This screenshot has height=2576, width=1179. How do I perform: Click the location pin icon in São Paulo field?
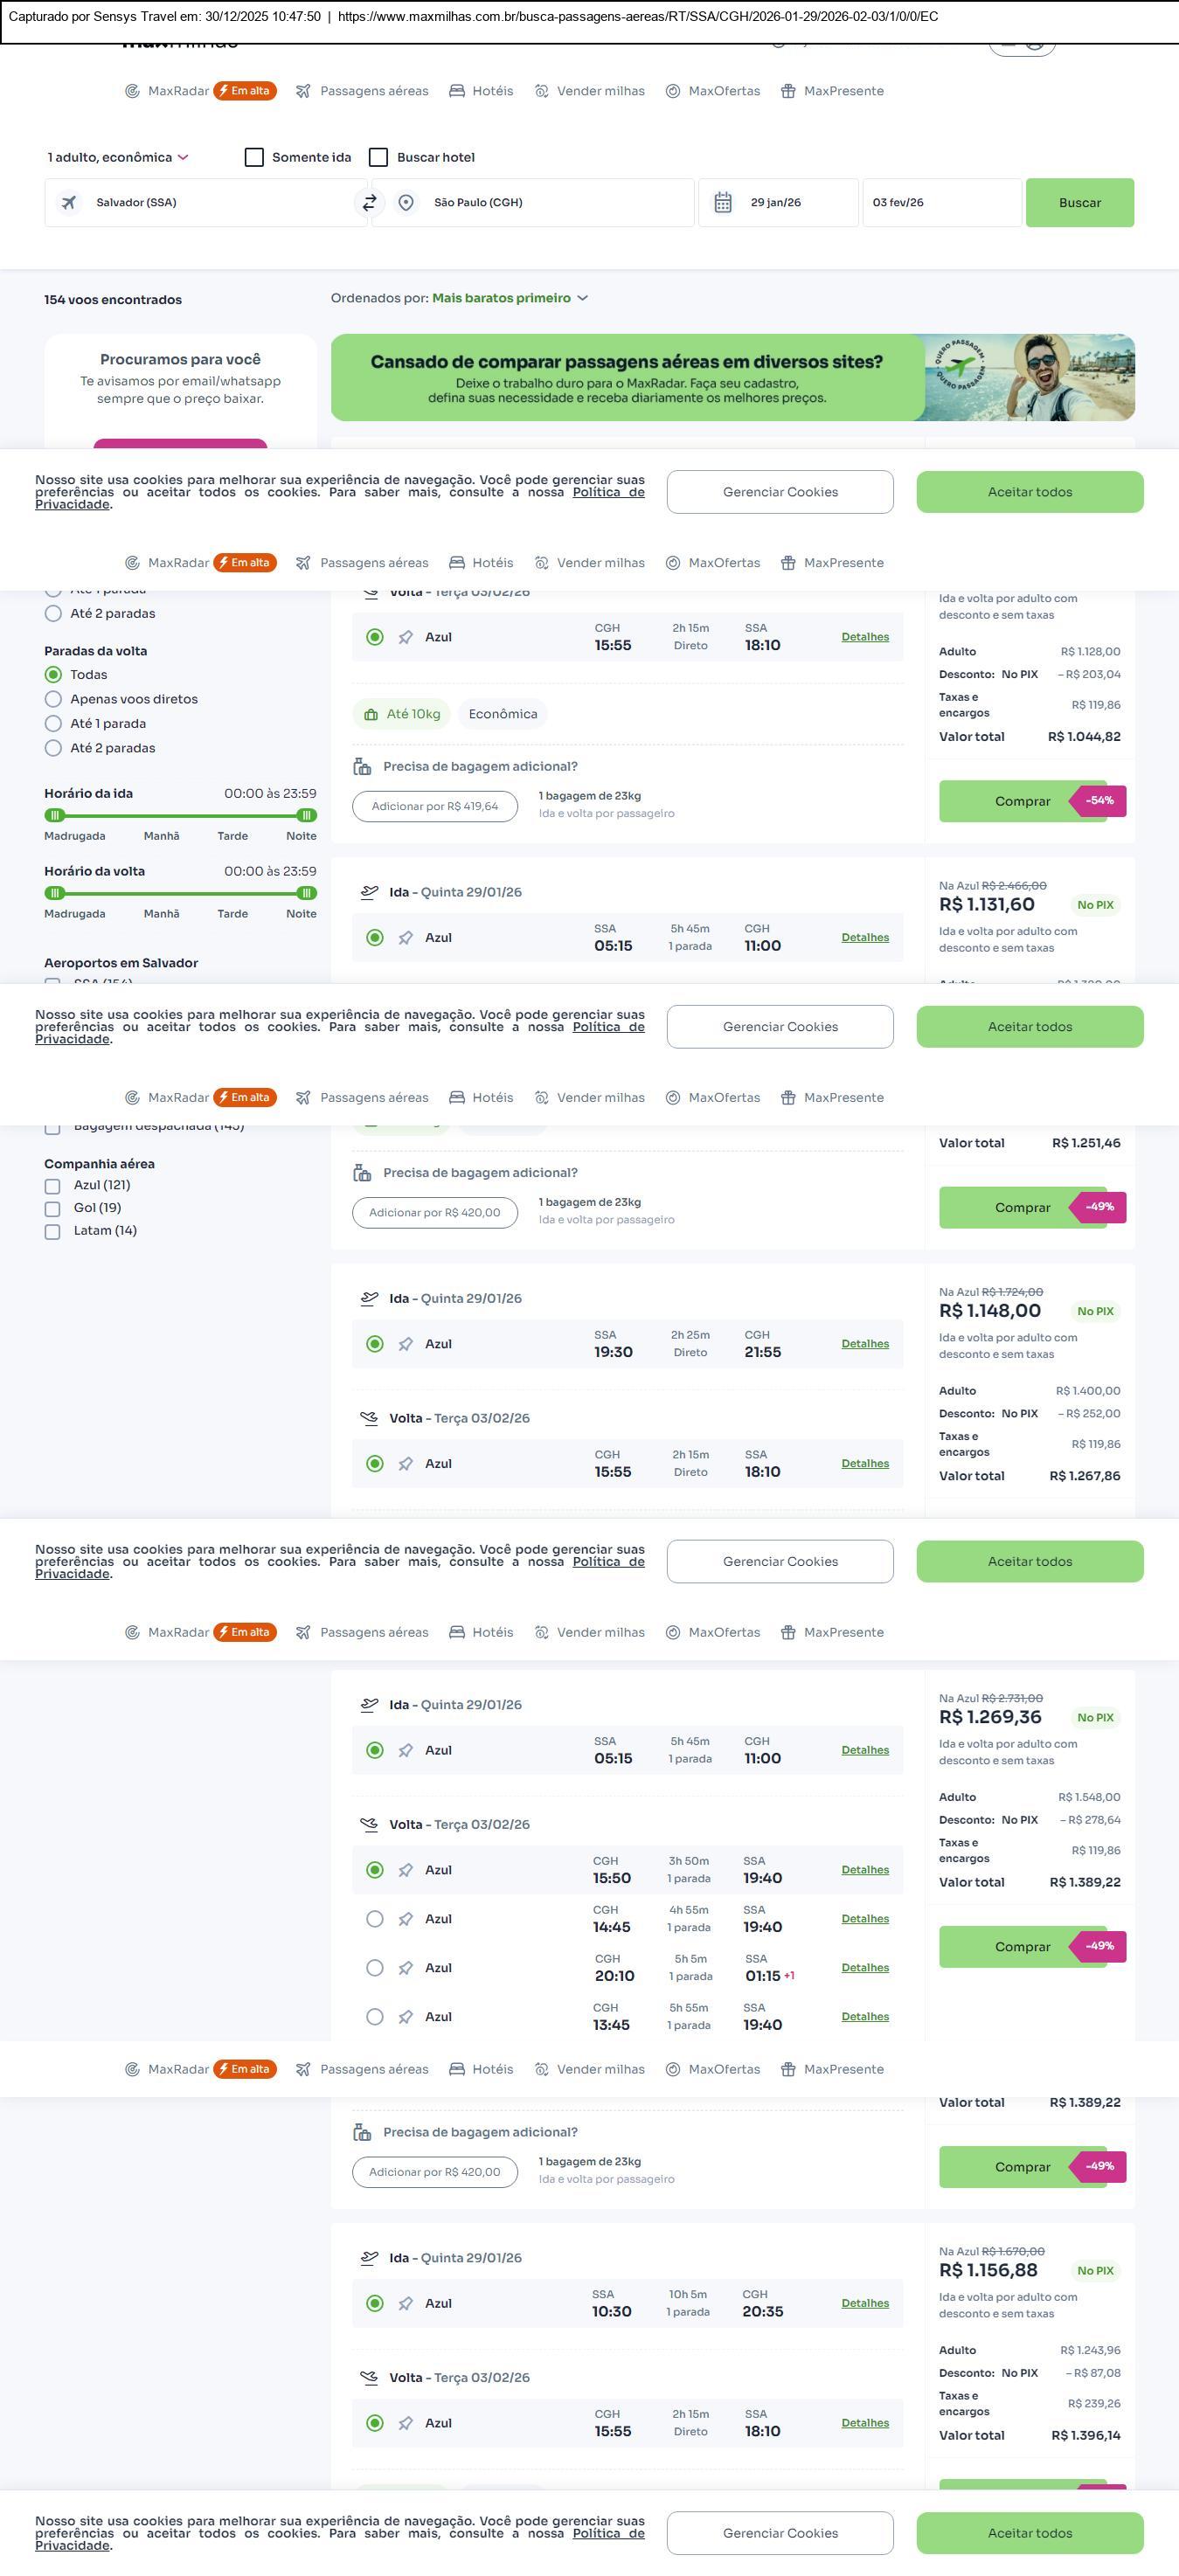click(406, 203)
